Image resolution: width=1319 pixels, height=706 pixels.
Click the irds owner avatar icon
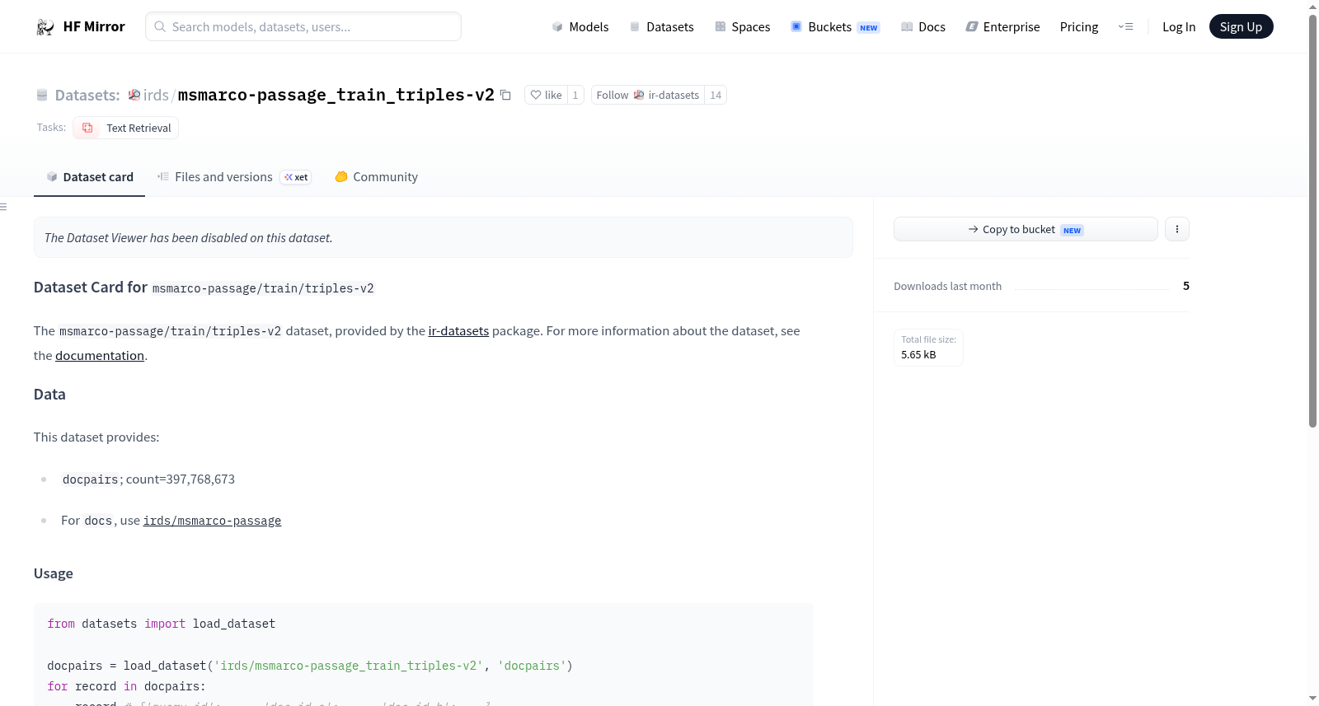(x=134, y=95)
